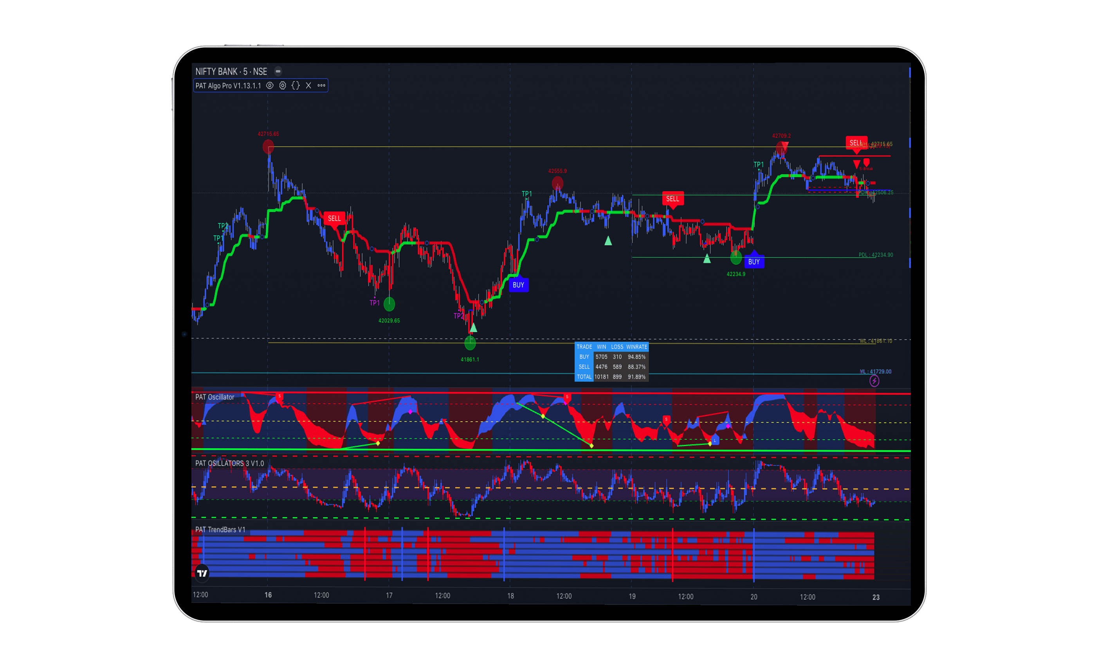Click the SELL winrate 88.37% cell

pos(636,367)
